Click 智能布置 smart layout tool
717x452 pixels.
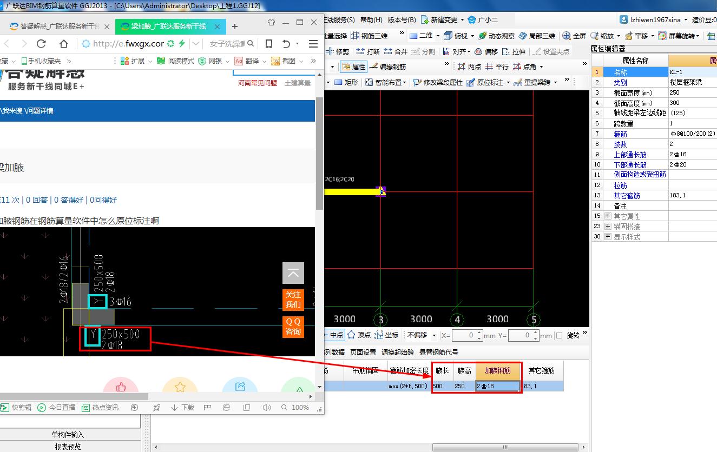pos(383,82)
